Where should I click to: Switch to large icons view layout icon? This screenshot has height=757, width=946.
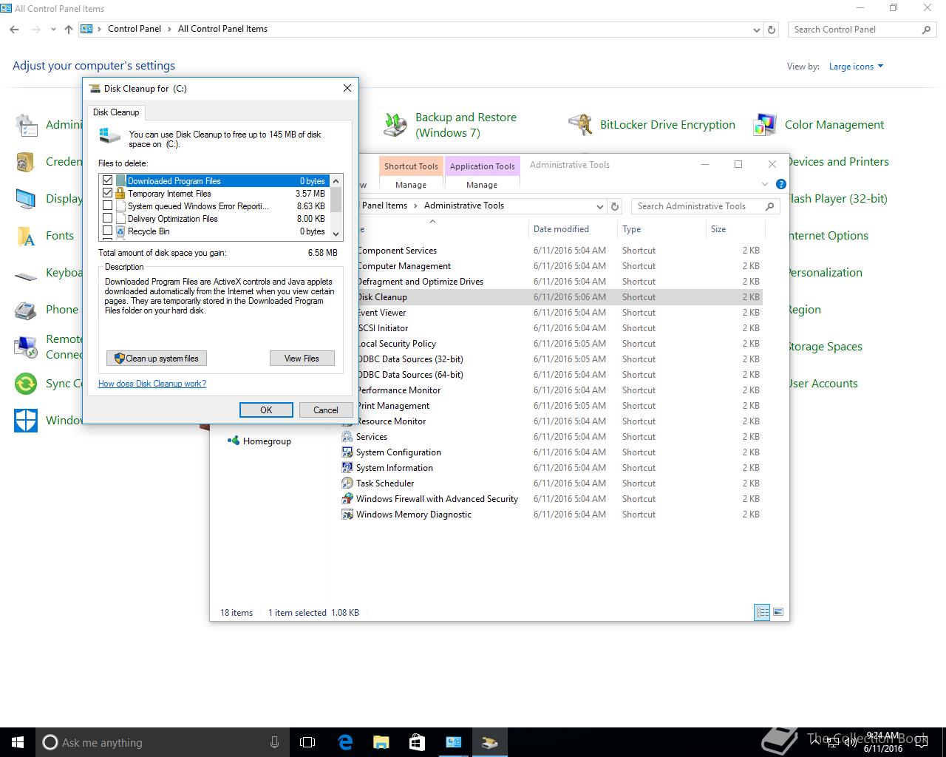777,612
